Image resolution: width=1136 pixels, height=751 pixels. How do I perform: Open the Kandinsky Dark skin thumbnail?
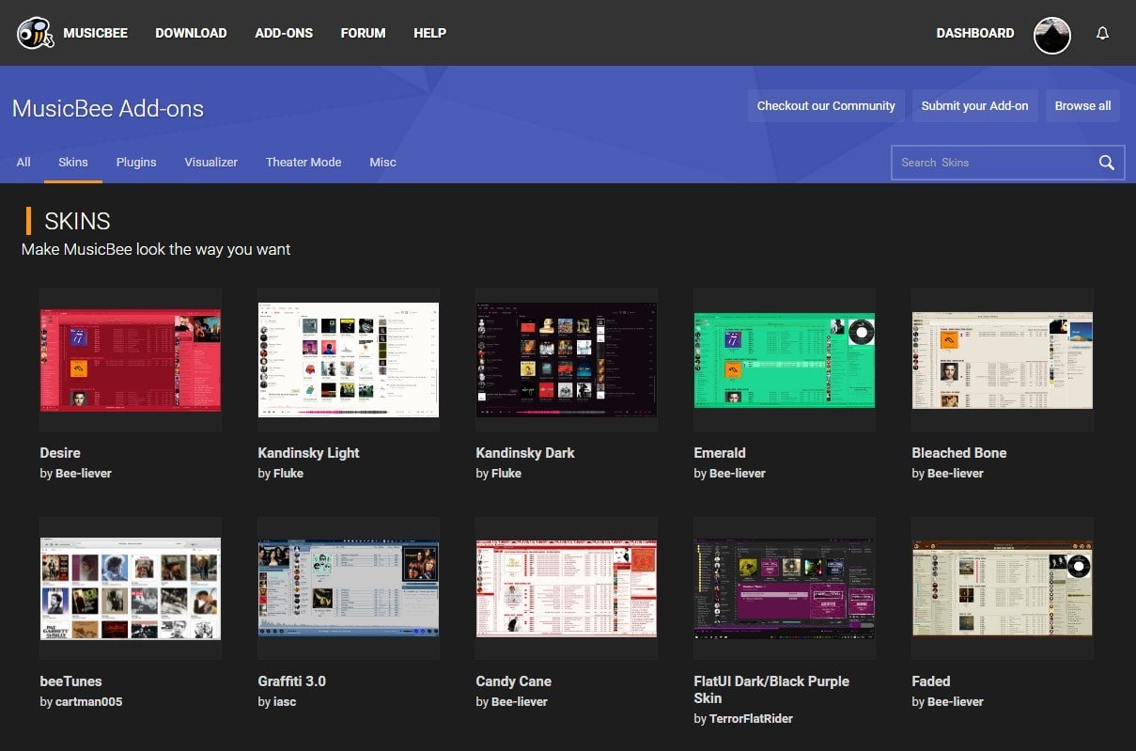(x=567, y=360)
